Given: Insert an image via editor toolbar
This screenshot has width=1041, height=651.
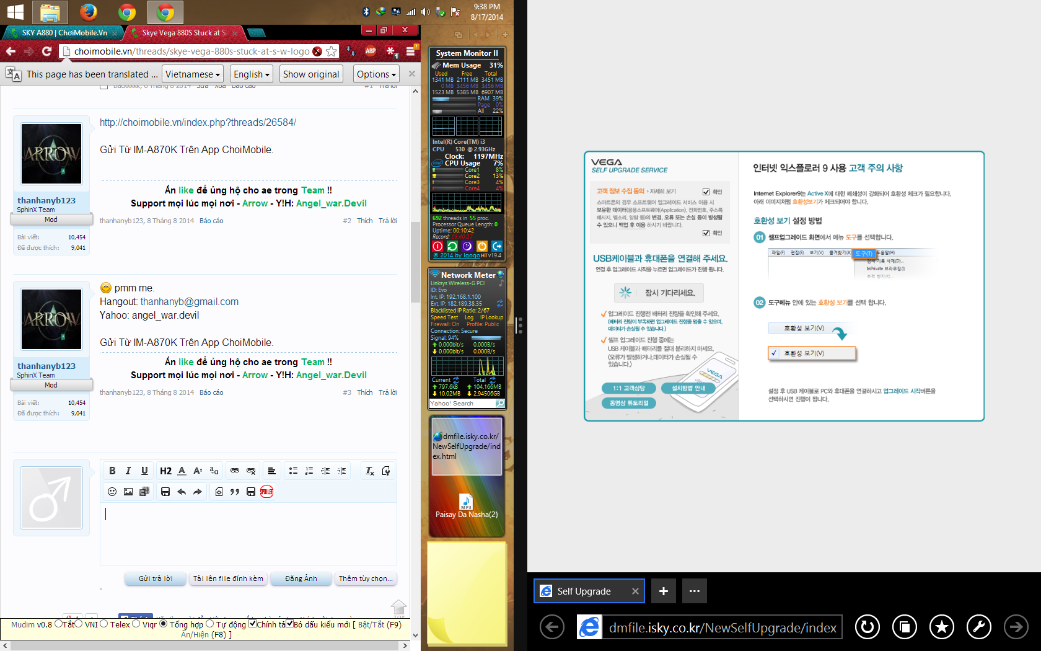Looking at the screenshot, I should pyautogui.click(x=128, y=492).
